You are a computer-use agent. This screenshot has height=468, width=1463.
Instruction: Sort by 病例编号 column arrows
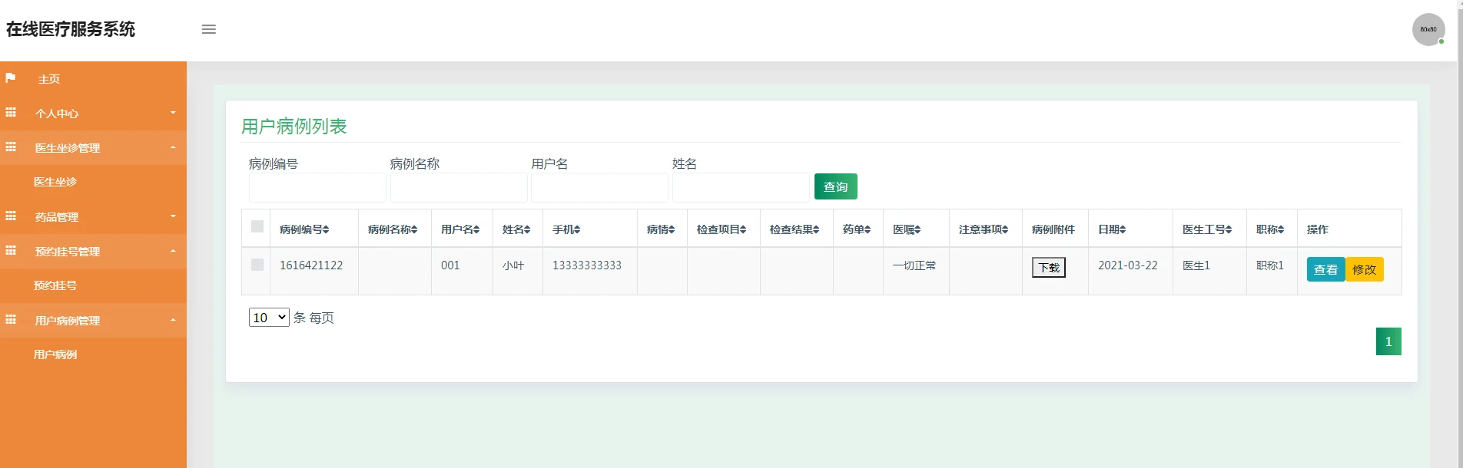(326, 229)
